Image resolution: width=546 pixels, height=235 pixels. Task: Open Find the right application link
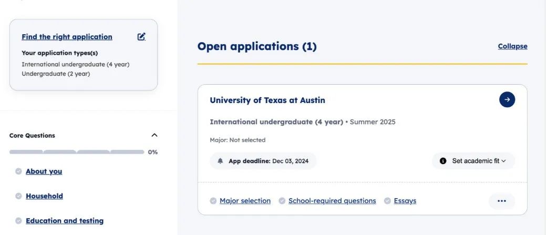pyautogui.click(x=67, y=37)
